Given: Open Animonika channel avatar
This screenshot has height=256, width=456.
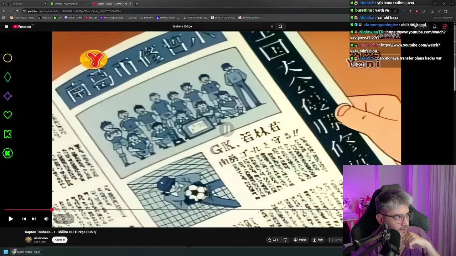Looking at the screenshot, I should (x=28, y=240).
